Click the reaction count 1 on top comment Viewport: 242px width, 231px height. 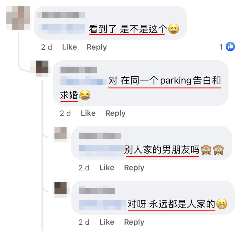[x=221, y=47]
